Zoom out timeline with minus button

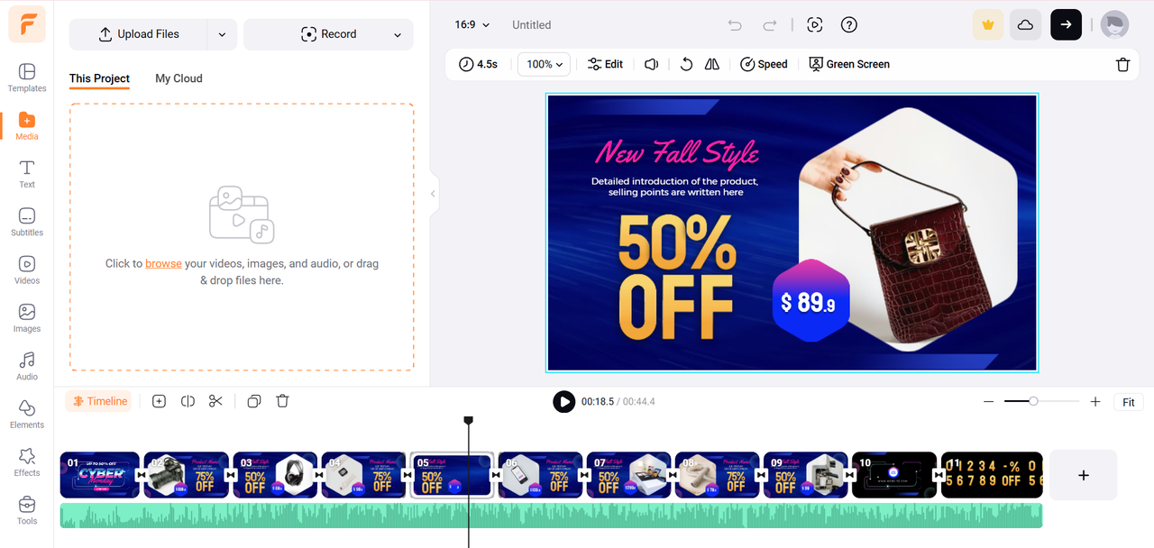[988, 402]
